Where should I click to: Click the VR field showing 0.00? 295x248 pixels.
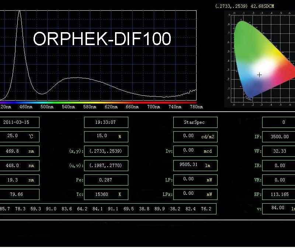coord(279,180)
